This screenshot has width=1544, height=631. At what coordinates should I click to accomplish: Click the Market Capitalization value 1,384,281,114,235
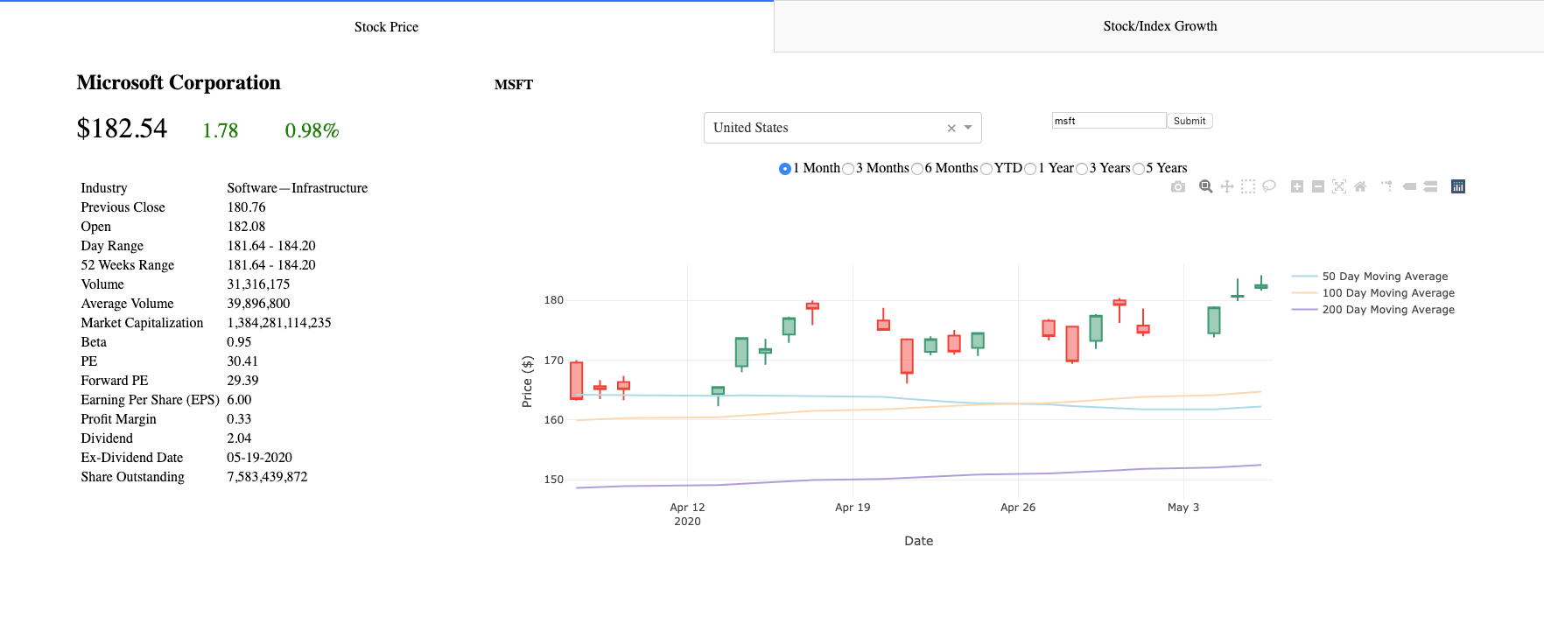[279, 323]
